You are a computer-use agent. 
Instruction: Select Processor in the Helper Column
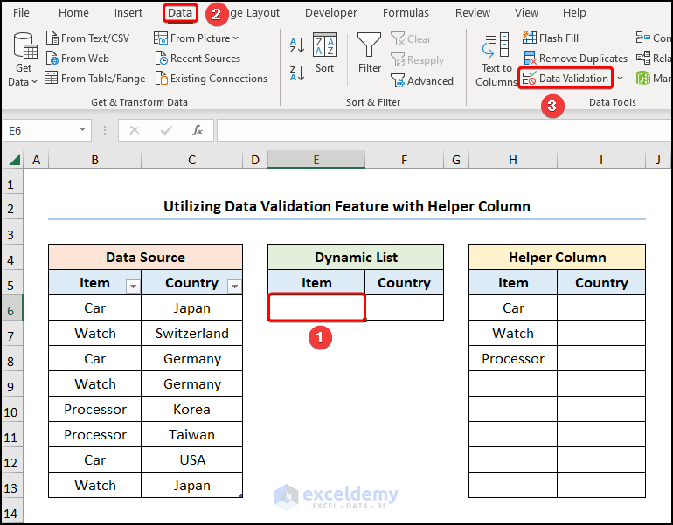click(x=513, y=358)
